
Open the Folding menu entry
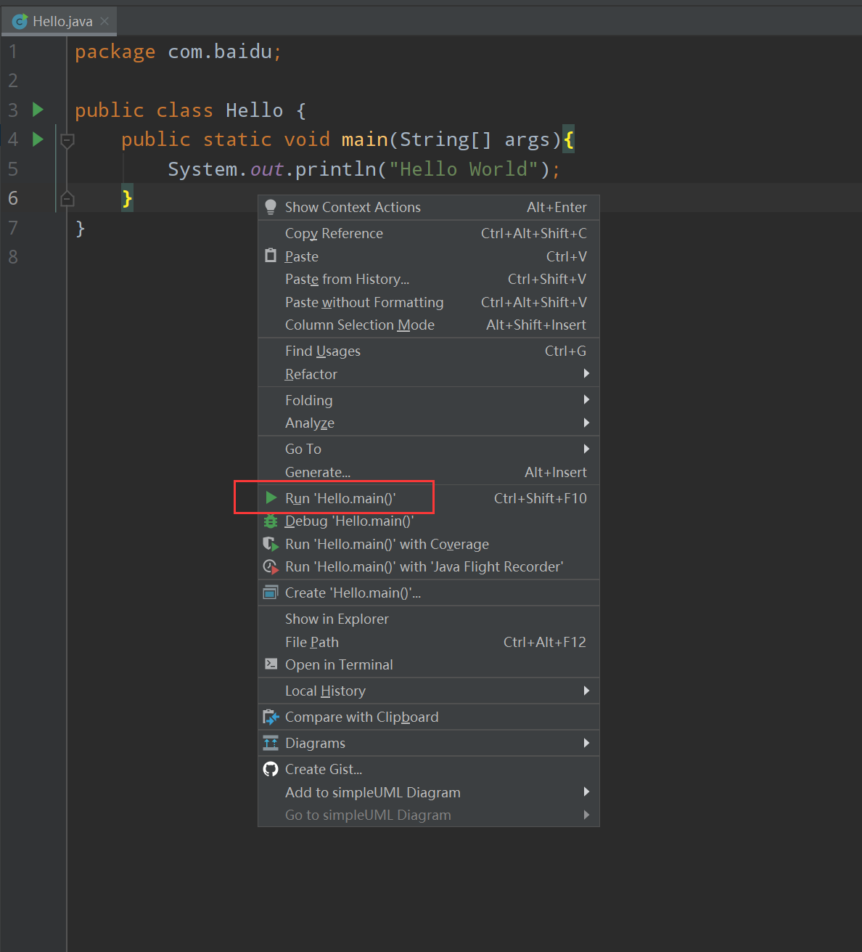[428, 400]
